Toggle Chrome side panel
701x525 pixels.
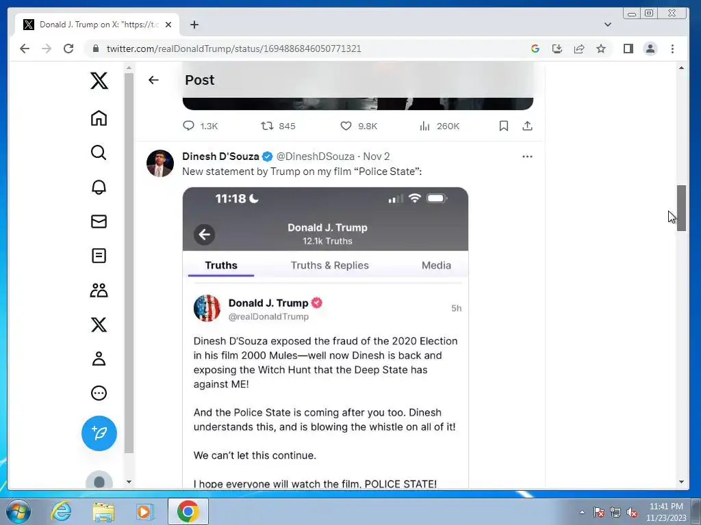[x=628, y=49]
